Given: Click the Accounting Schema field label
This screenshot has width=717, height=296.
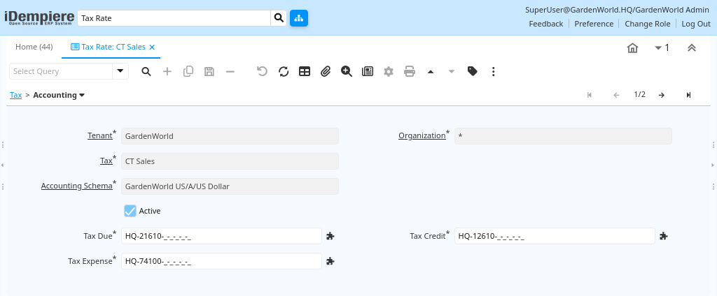Looking at the screenshot, I should (x=77, y=186).
